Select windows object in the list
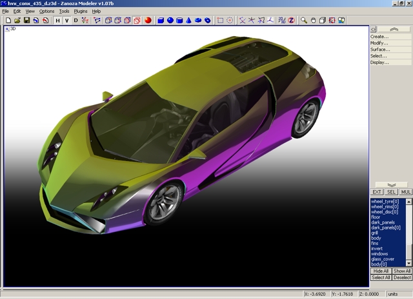 pyautogui.click(x=379, y=253)
